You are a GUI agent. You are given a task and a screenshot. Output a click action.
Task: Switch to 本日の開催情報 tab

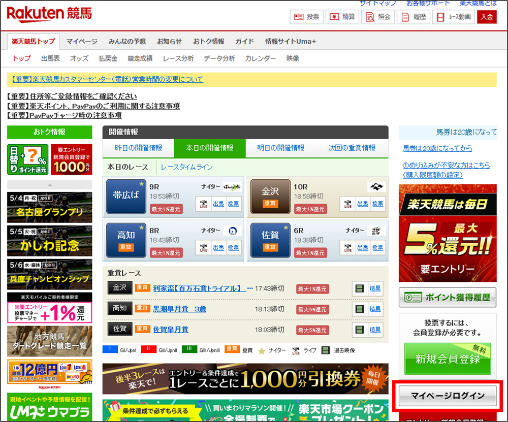(210, 148)
